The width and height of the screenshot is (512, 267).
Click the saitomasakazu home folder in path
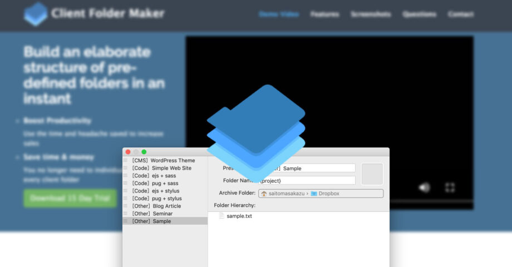[283, 194]
